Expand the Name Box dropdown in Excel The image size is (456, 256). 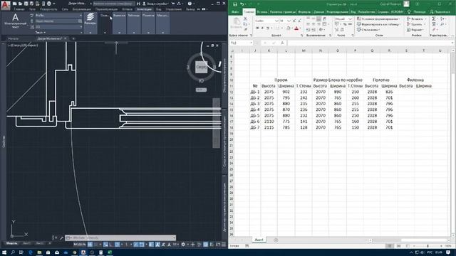click(x=251, y=43)
